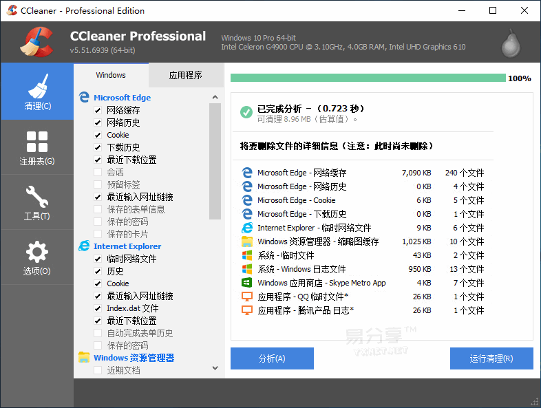Select the Microsoft Edge group heading
The width and height of the screenshot is (541, 408).
[x=122, y=98]
